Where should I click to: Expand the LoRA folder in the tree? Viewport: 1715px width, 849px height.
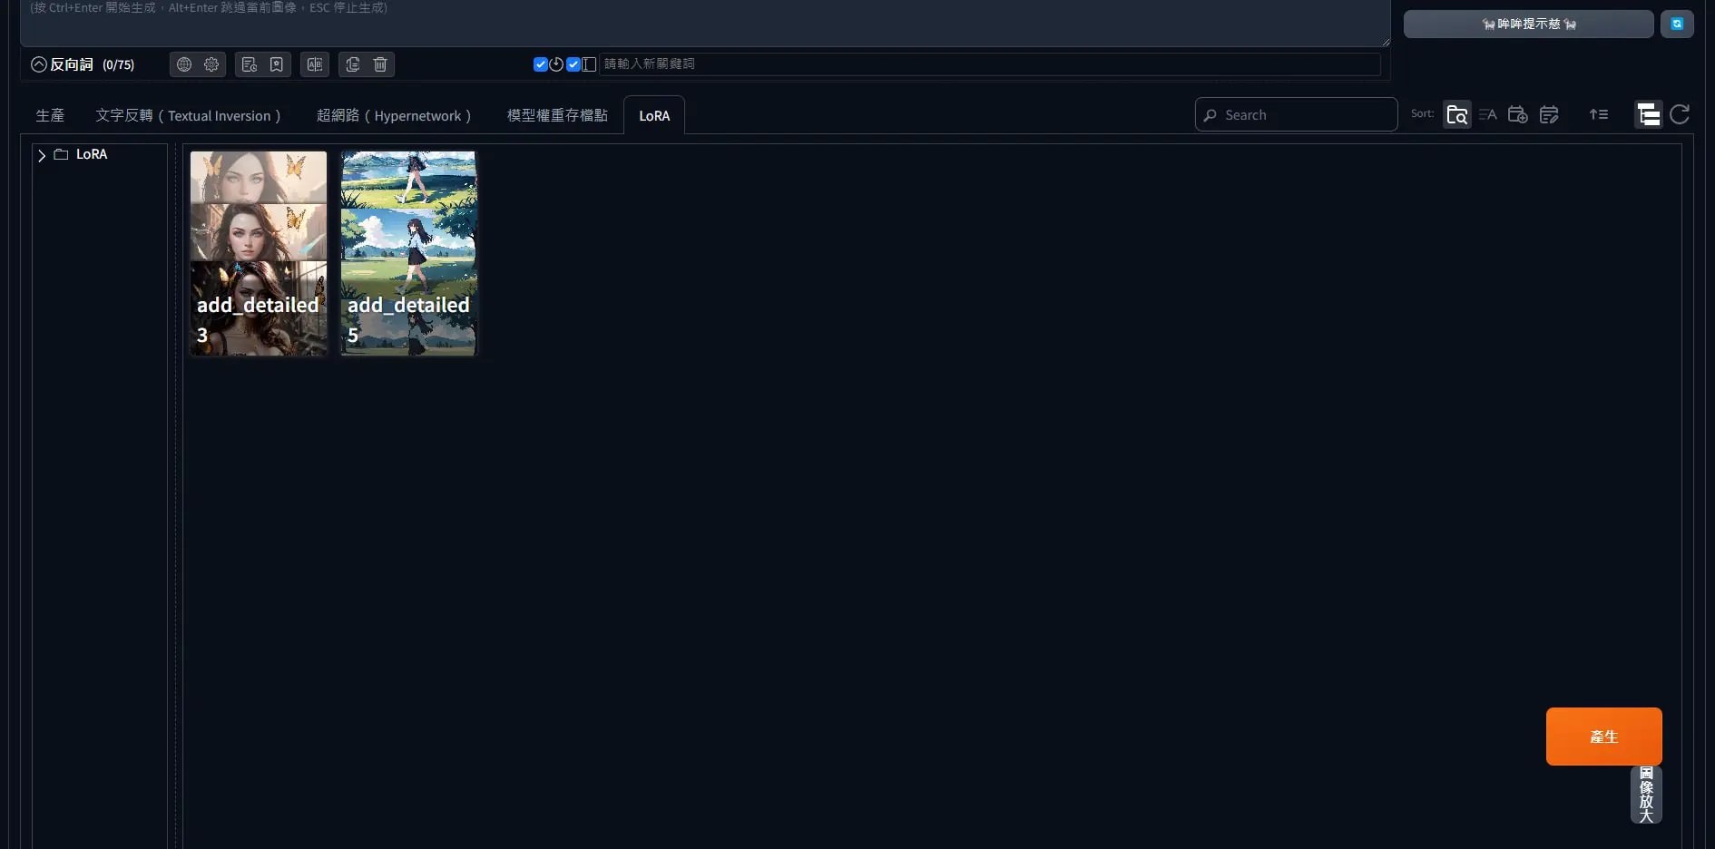point(42,155)
